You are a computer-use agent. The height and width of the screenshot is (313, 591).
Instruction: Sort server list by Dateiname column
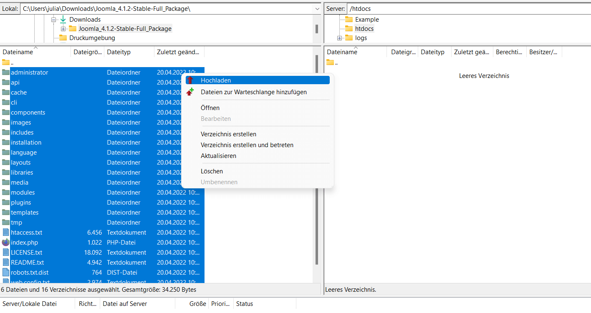356,52
